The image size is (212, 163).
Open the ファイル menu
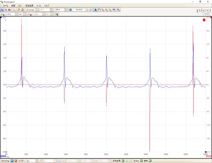coord(5,6)
